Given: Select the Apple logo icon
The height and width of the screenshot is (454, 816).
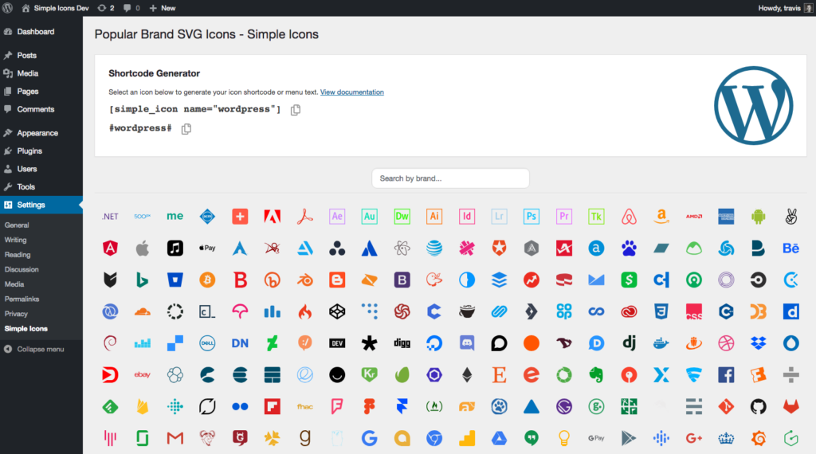Looking at the screenshot, I should click(143, 248).
